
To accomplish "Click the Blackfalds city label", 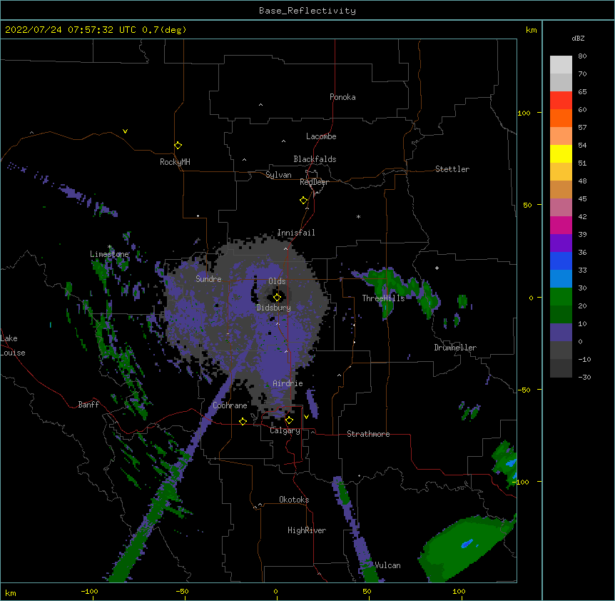I will [x=315, y=159].
